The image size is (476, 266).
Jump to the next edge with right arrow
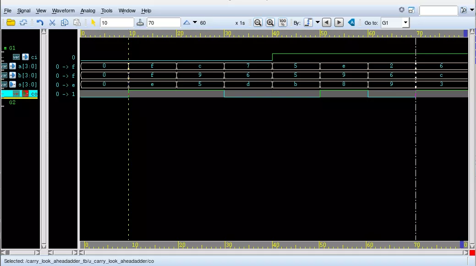click(x=339, y=23)
